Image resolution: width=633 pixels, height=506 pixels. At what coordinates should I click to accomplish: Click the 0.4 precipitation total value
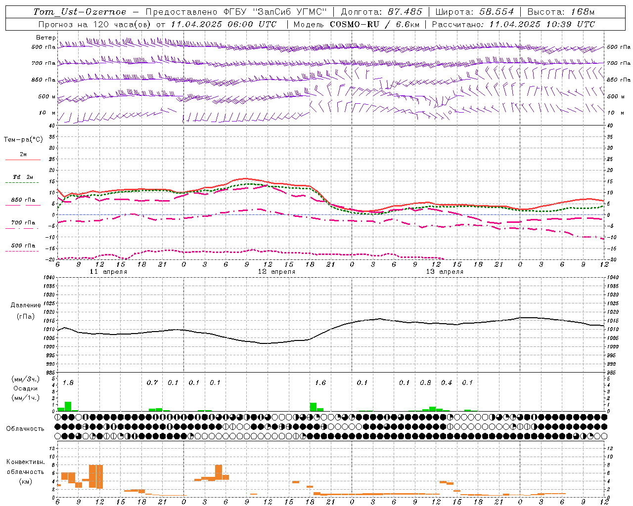click(447, 382)
